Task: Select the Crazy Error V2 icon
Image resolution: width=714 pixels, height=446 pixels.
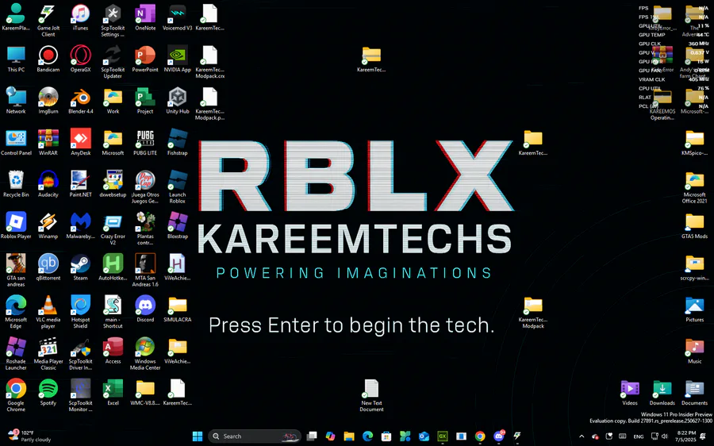Action: 113,229
